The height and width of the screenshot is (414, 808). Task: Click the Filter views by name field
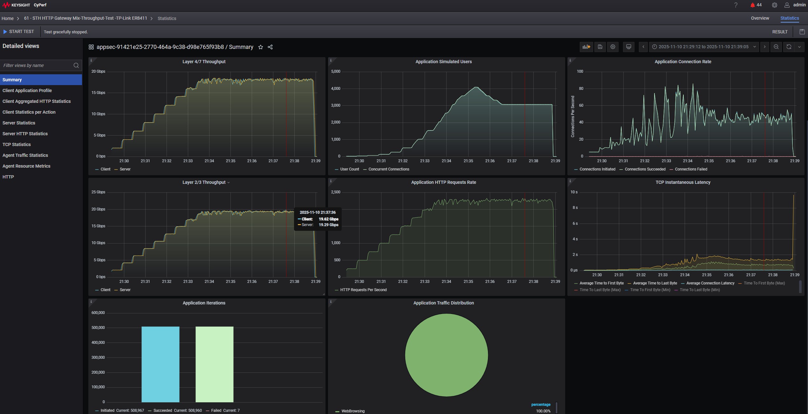[38, 65]
